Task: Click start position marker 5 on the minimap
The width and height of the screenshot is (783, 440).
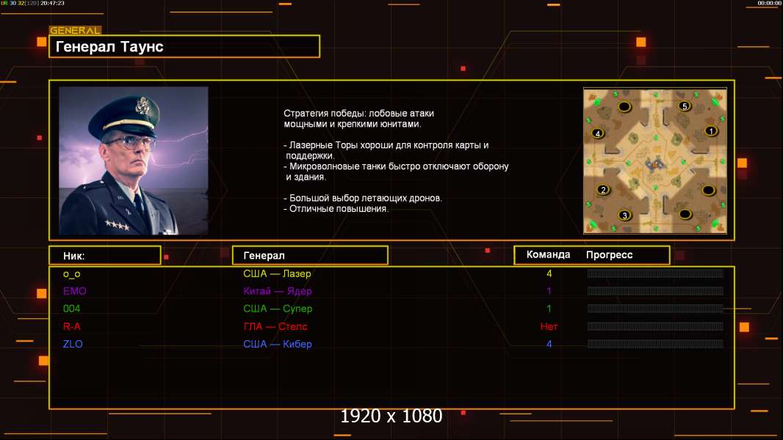Action: pyautogui.click(x=685, y=106)
